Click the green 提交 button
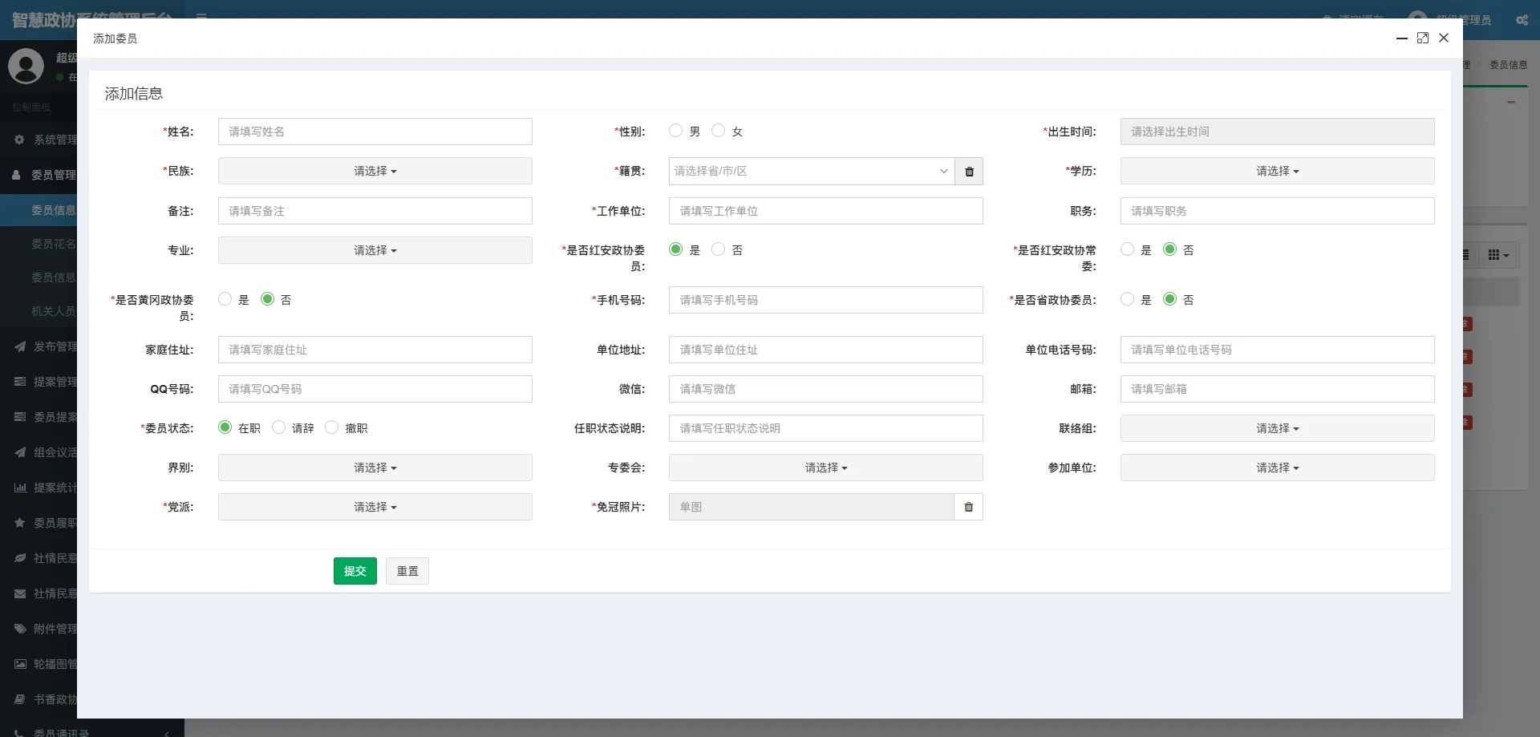This screenshot has width=1540, height=737. (355, 571)
